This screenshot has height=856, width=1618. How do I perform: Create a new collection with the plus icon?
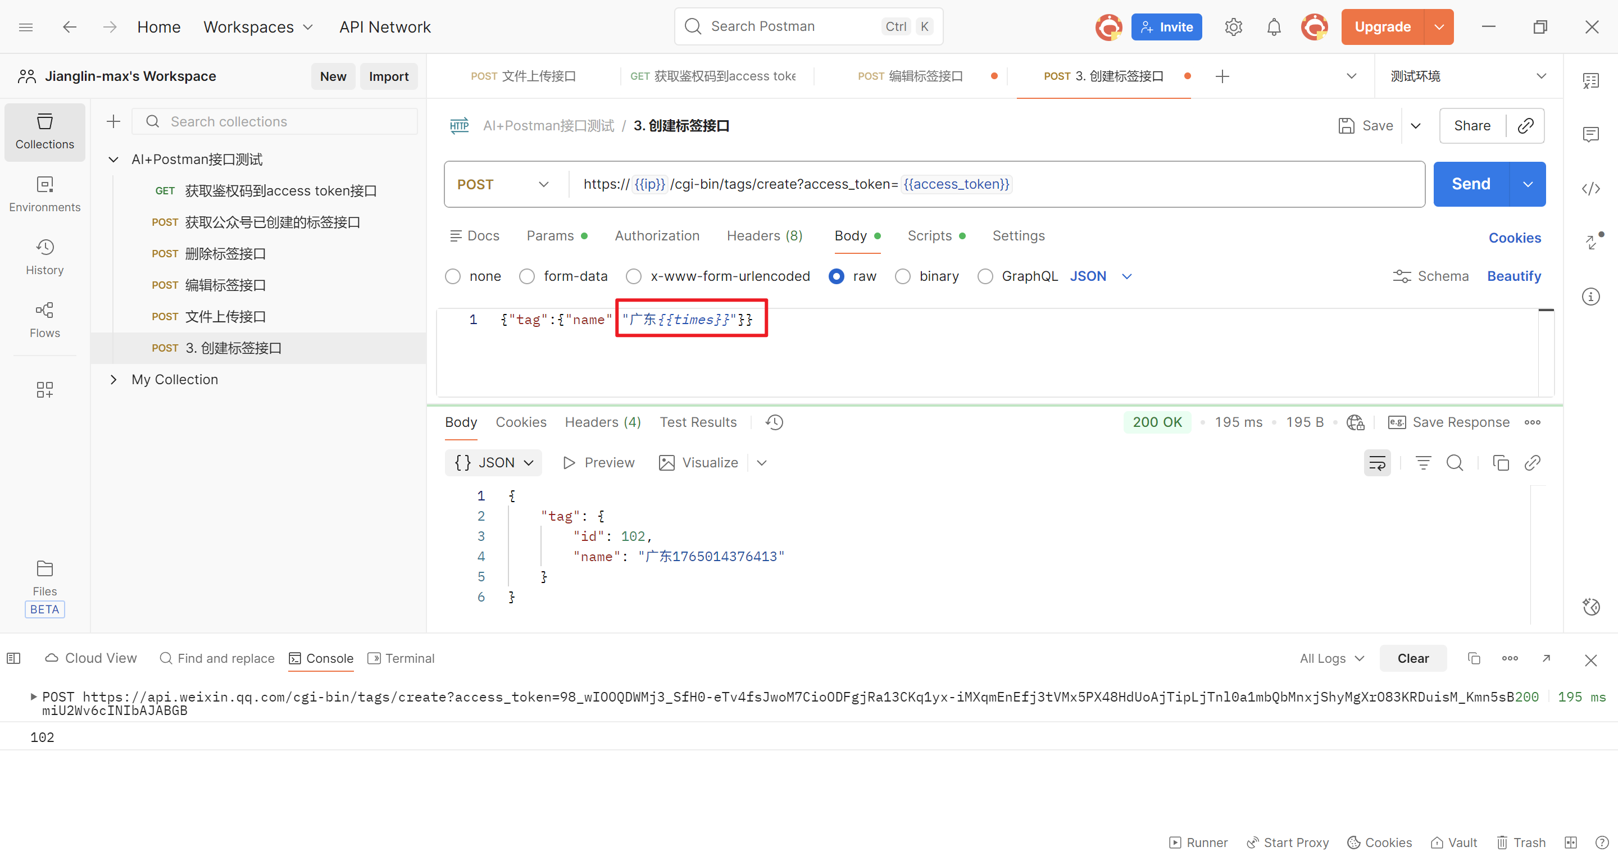pos(113,121)
